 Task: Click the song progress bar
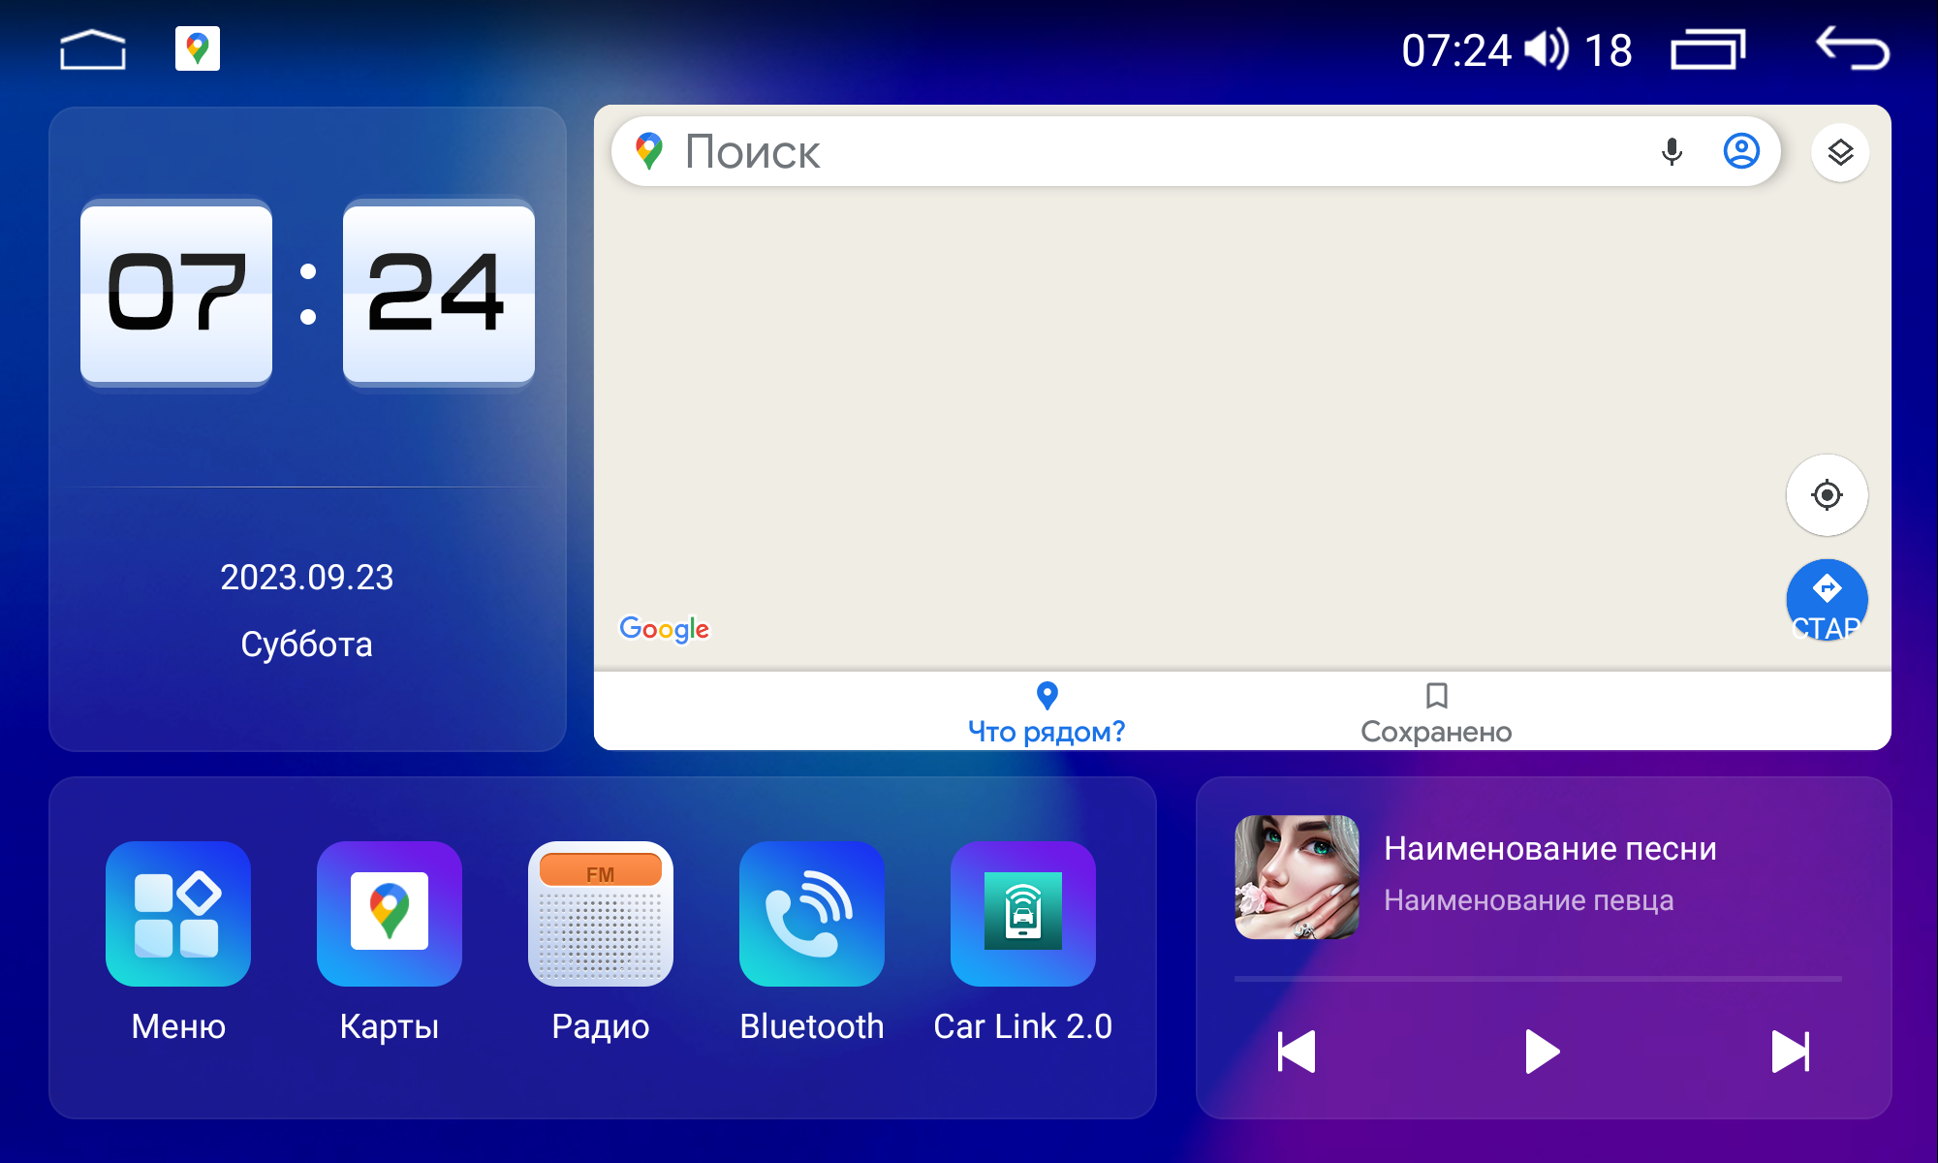[x=1538, y=979]
